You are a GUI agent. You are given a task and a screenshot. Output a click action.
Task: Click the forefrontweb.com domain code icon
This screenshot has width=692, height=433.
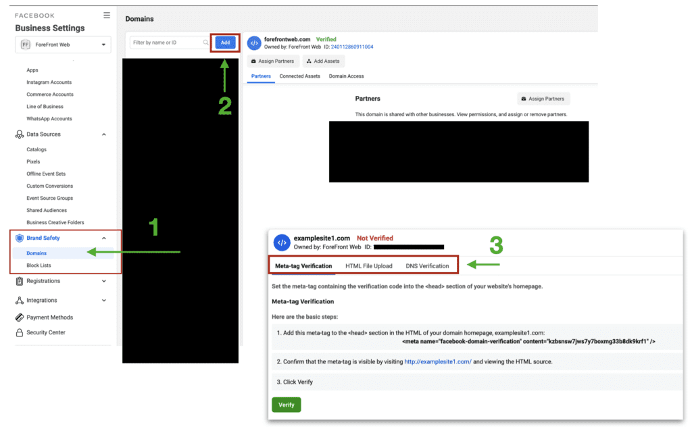point(254,43)
